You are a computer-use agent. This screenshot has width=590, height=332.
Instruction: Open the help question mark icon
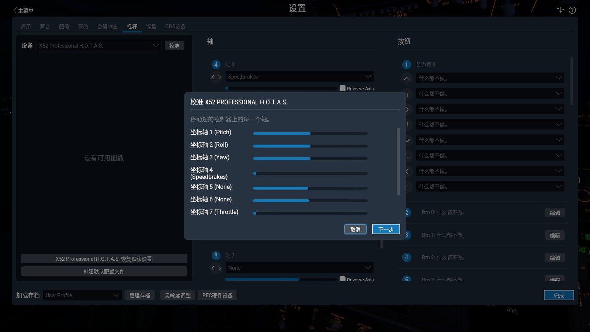[572, 10]
